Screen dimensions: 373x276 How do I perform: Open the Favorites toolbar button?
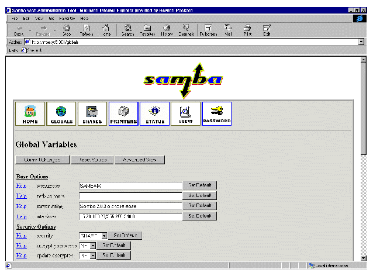[x=147, y=30]
